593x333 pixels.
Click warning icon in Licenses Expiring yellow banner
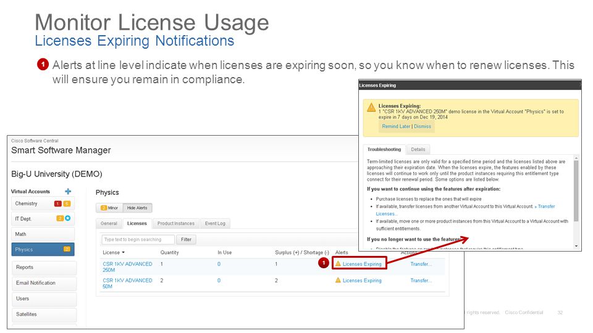coord(371,107)
